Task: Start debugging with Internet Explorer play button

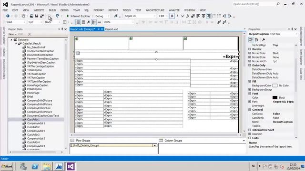Action: pyautogui.click(x=68, y=16)
